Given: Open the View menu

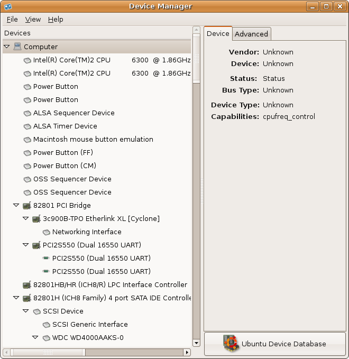Looking at the screenshot, I should tap(33, 19).
